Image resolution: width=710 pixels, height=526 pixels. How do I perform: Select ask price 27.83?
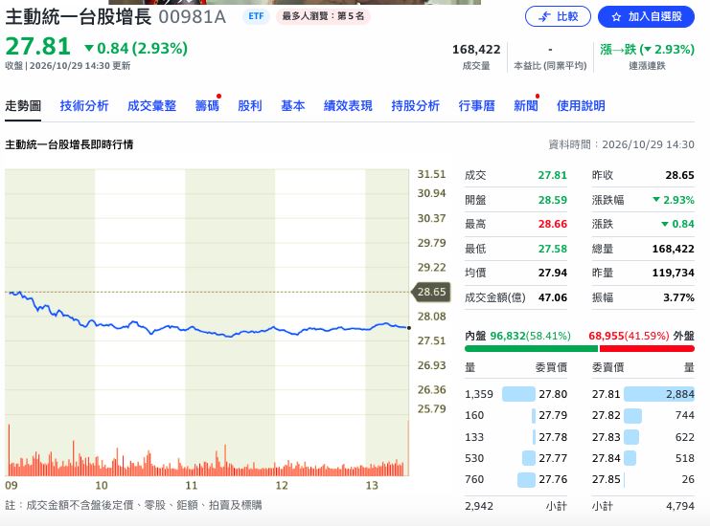click(x=606, y=437)
